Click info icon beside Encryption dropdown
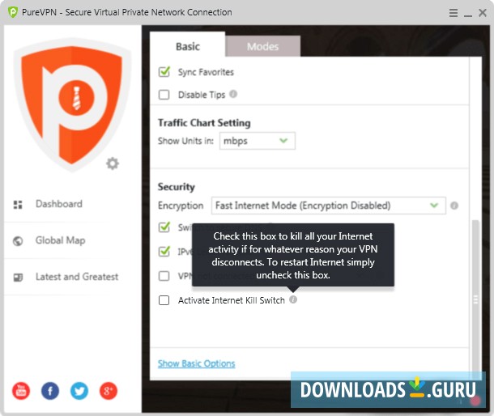This screenshot has height=416, width=494. (454, 206)
